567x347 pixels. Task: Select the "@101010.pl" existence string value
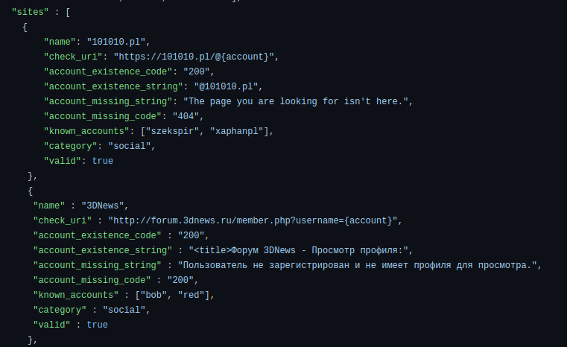226,86
